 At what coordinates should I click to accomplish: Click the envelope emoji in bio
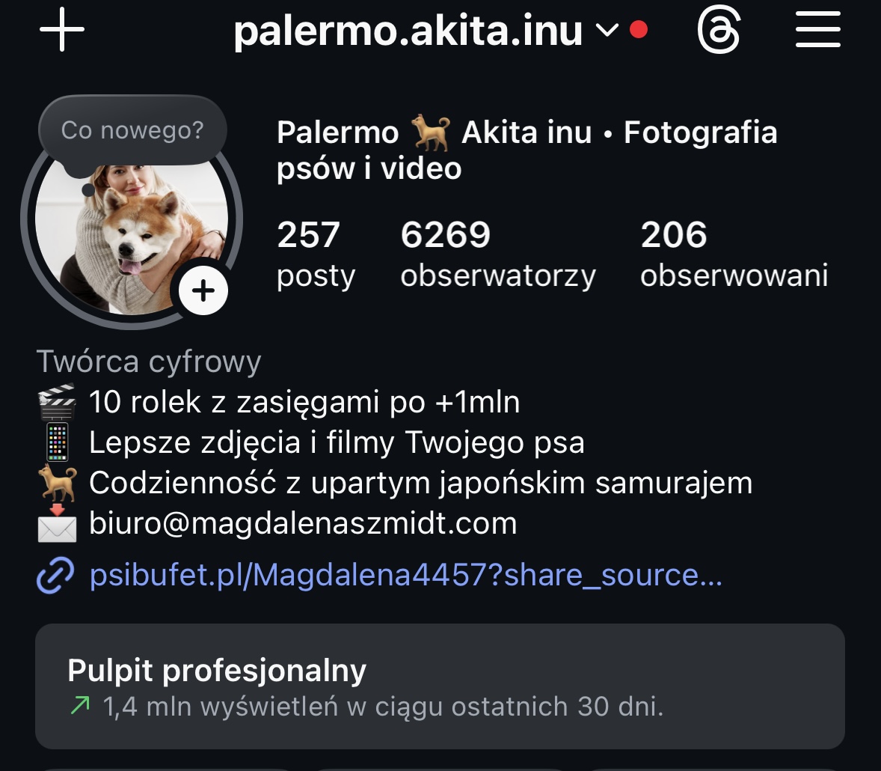[57, 523]
